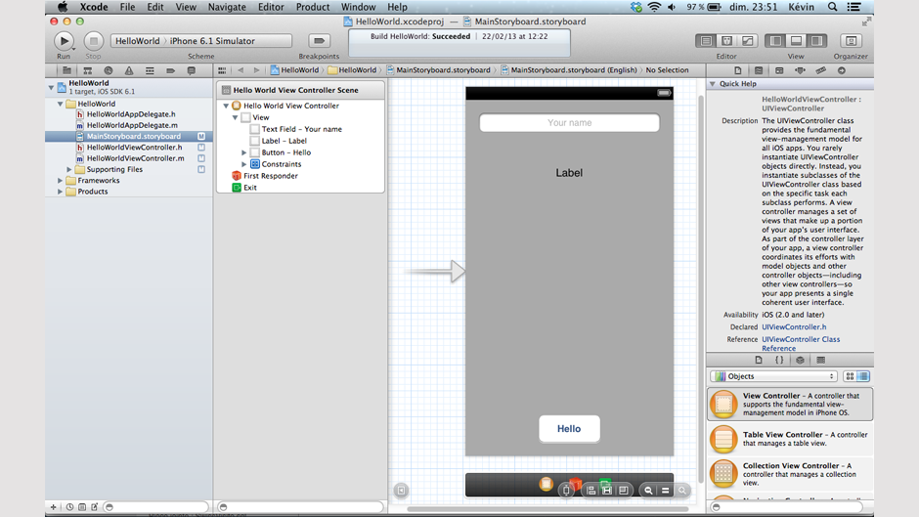The image size is (919, 517).
Task: Collapse the HelloWorld project root triangle
Action: click(x=51, y=87)
